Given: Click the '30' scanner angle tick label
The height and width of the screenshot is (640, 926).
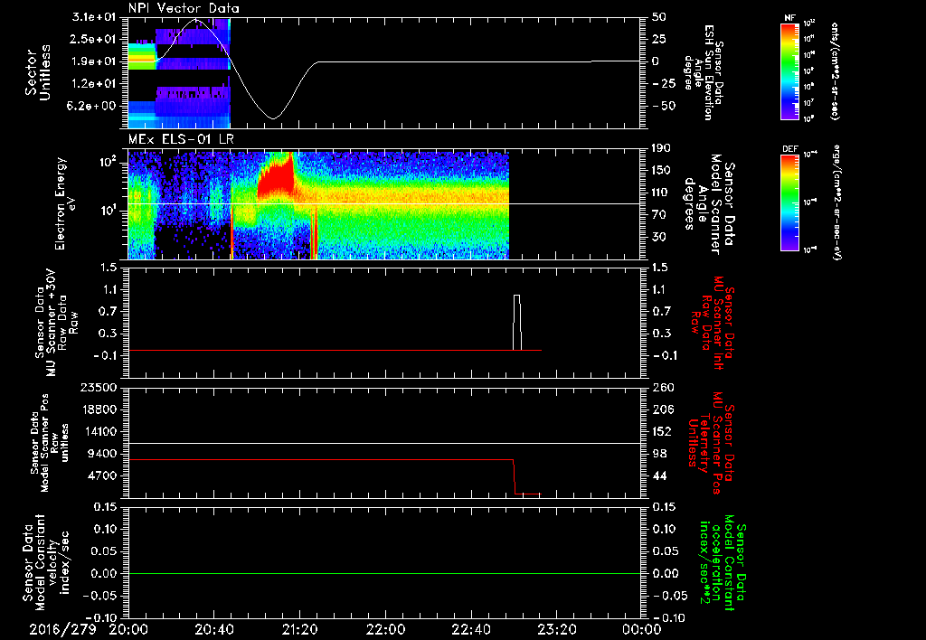Looking at the screenshot, I should click(657, 237).
